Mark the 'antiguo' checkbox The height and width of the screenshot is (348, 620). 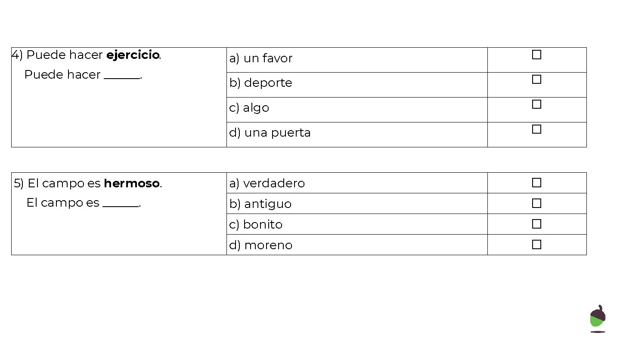(536, 204)
